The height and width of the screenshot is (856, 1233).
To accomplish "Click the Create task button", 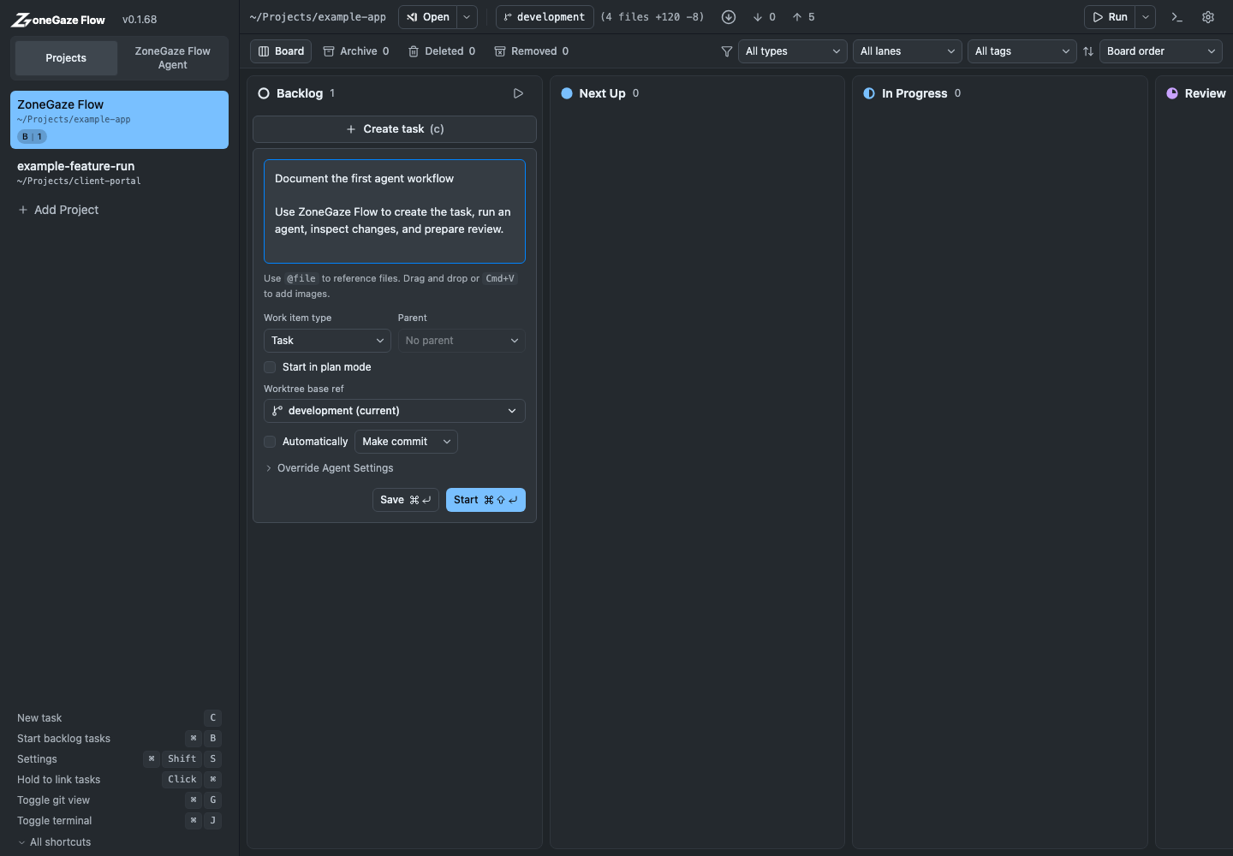I will click(395, 129).
